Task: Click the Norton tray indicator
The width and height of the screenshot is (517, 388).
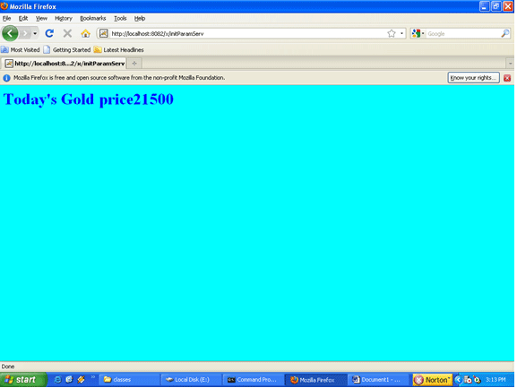Action: [x=432, y=380]
